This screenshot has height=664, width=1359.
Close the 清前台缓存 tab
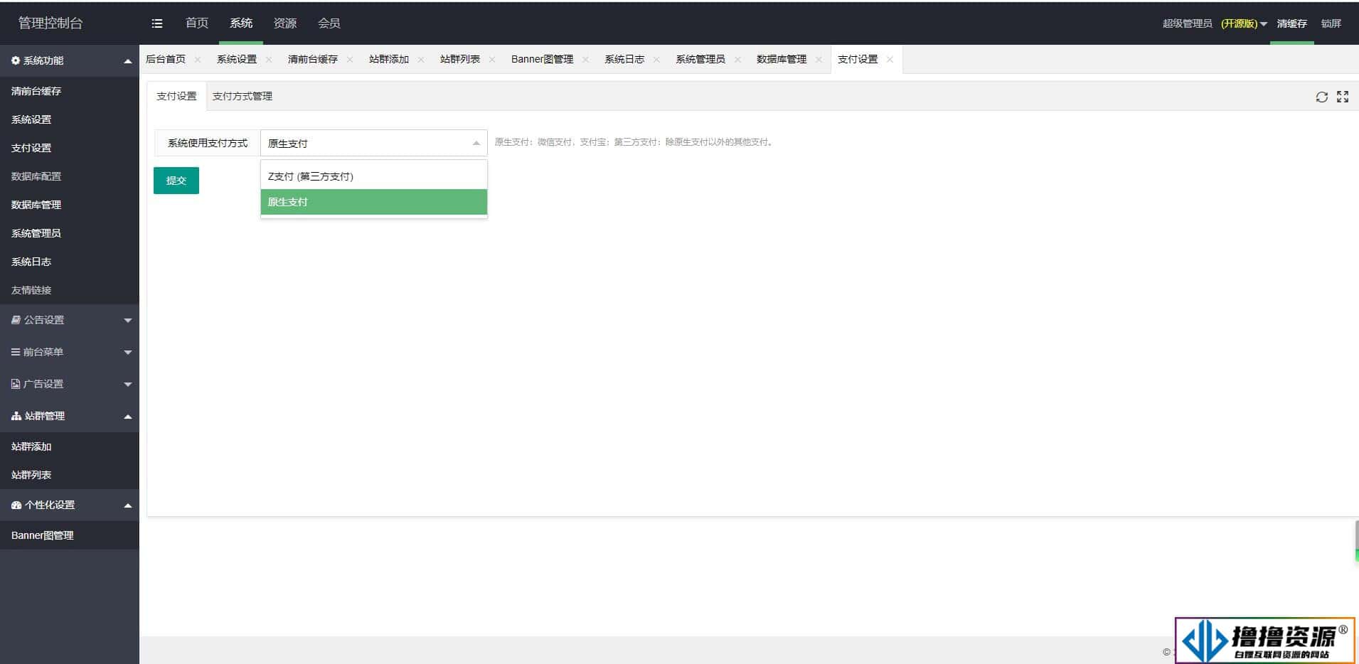350,60
